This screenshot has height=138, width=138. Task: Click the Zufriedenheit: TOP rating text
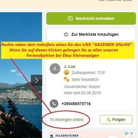[88, 73]
